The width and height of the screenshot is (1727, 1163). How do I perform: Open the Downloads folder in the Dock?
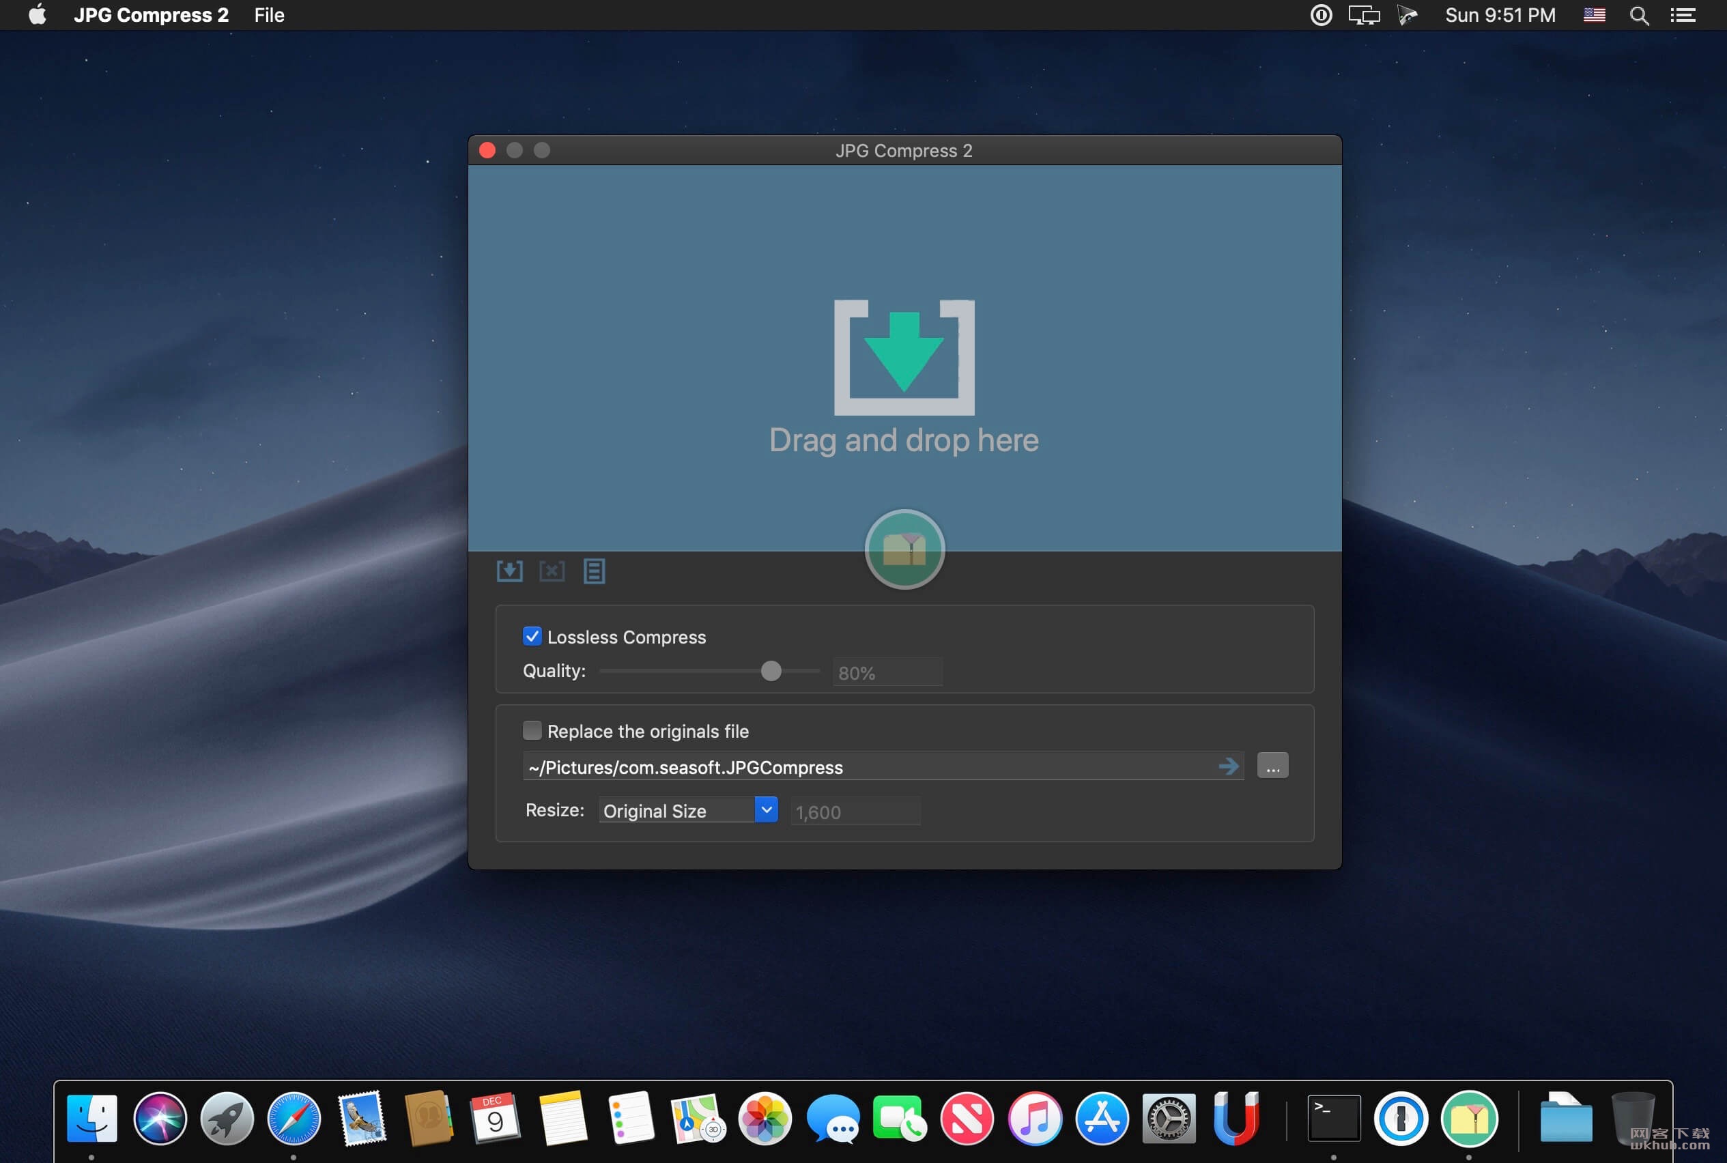point(1565,1118)
